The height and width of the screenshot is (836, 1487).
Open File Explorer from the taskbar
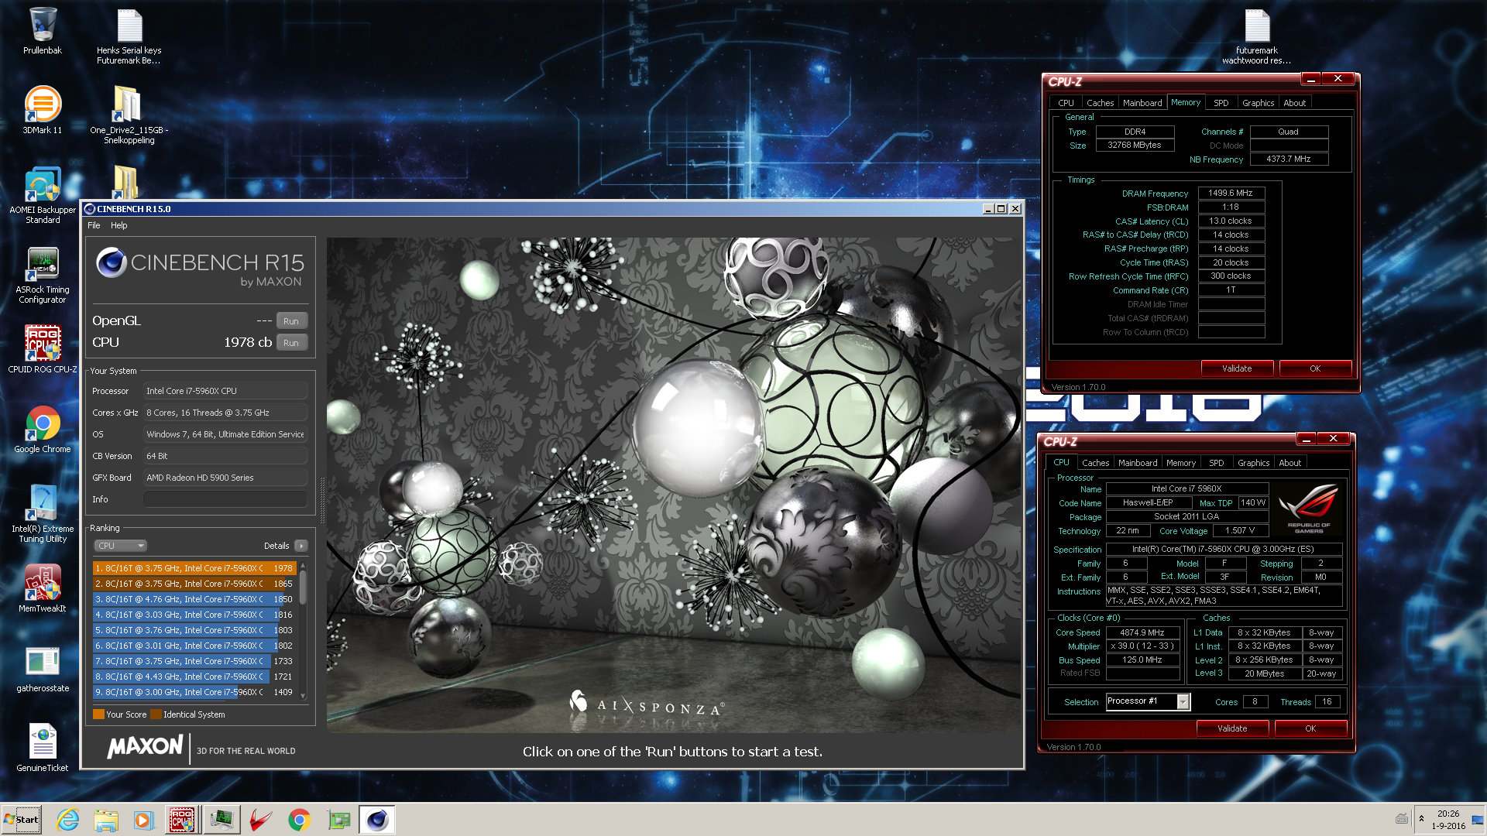106,820
